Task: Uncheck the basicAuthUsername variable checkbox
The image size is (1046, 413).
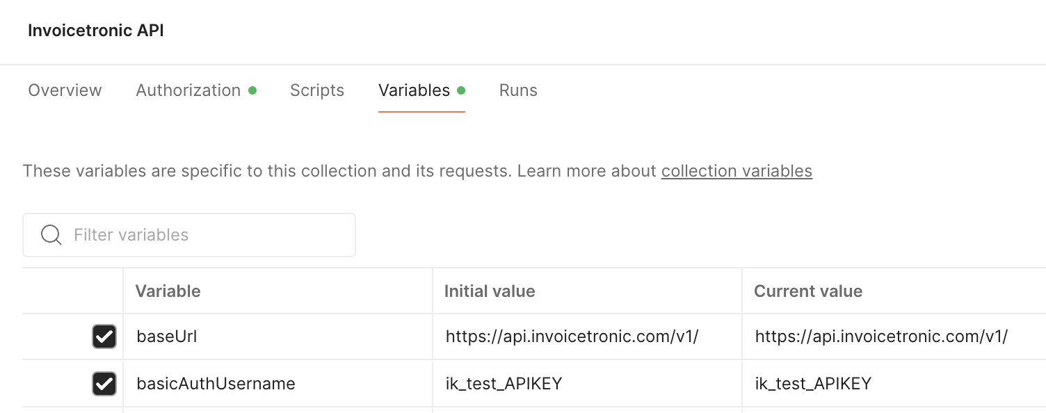Action: pos(104,384)
